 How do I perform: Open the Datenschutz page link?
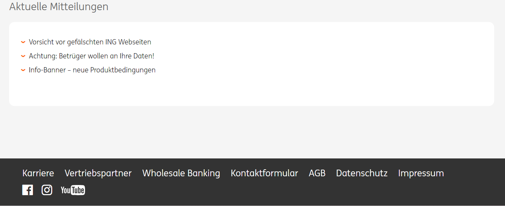coord(362,173)
